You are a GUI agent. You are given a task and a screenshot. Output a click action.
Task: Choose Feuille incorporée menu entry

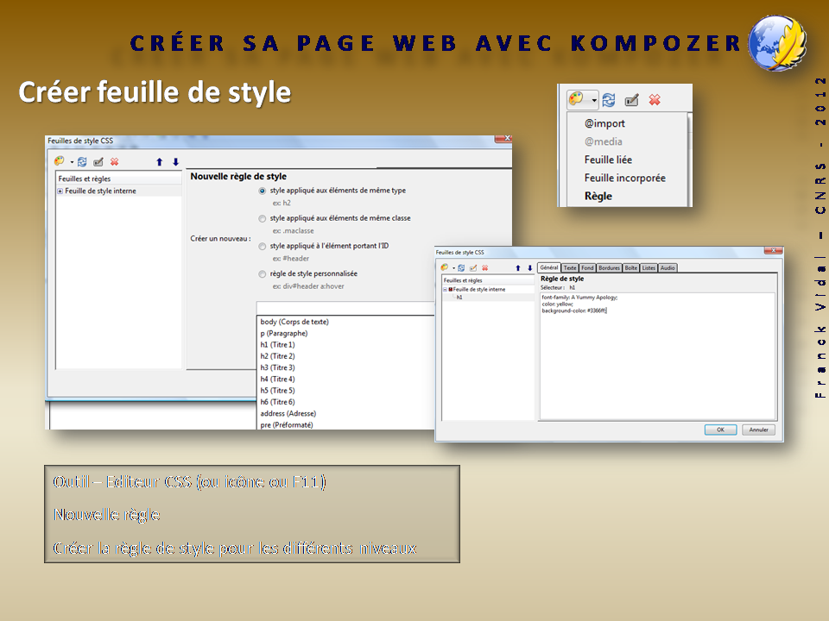(x=625, y=178)
